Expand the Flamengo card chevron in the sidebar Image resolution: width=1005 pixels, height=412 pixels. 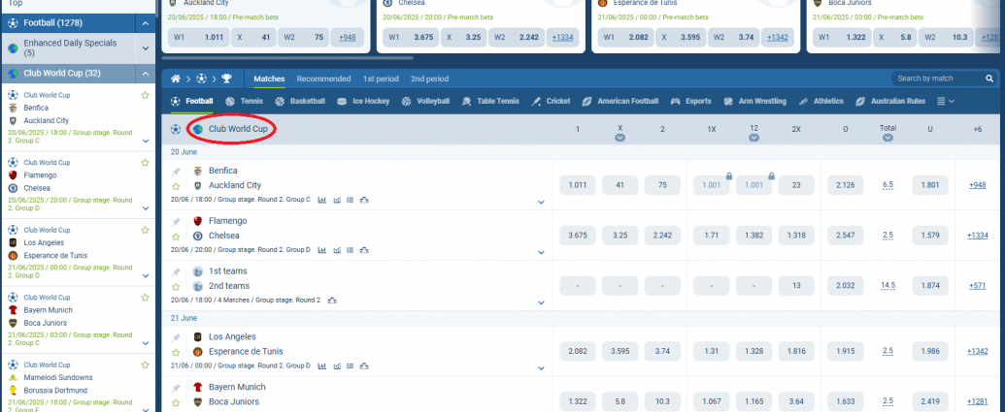pos(146,208)
